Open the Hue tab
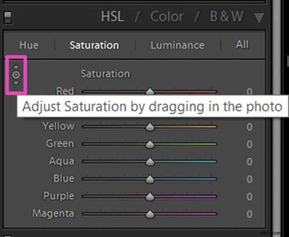289x237 pixels. coord(29,45)
